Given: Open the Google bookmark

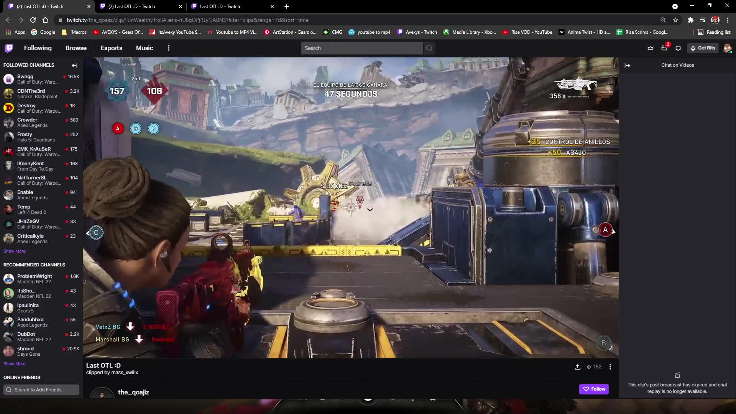Looking at the screenshot, I should coord(43,32).
